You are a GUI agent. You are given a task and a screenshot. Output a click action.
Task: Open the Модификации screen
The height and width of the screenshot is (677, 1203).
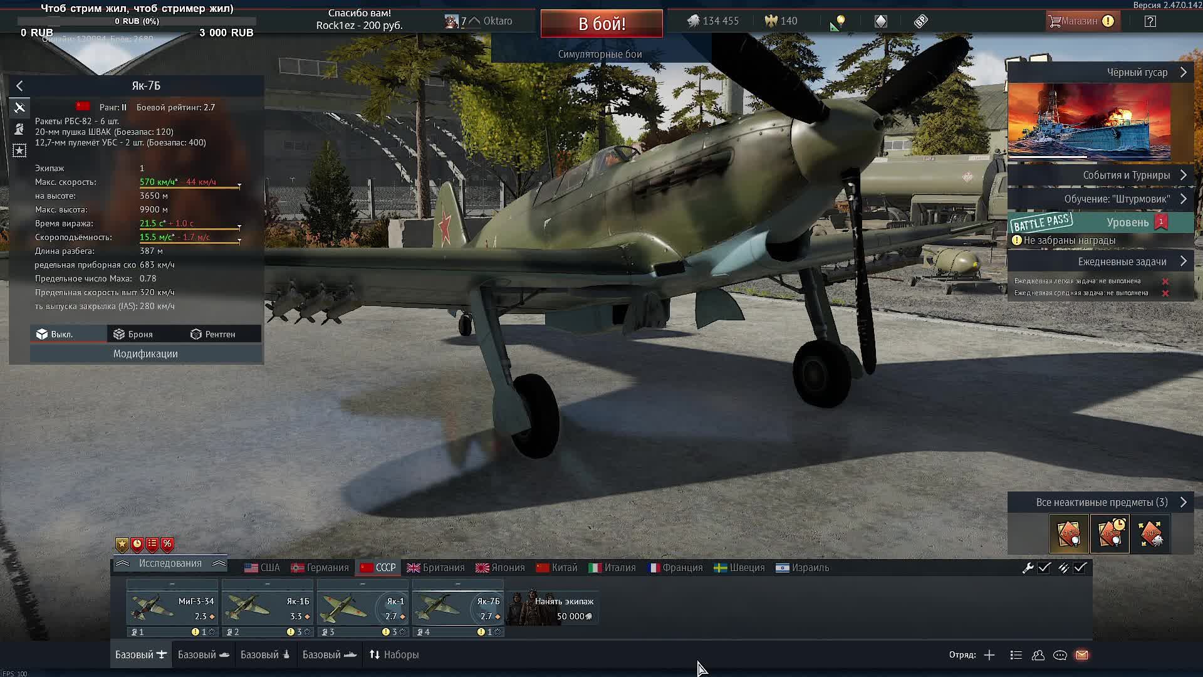tap(146, 354)
